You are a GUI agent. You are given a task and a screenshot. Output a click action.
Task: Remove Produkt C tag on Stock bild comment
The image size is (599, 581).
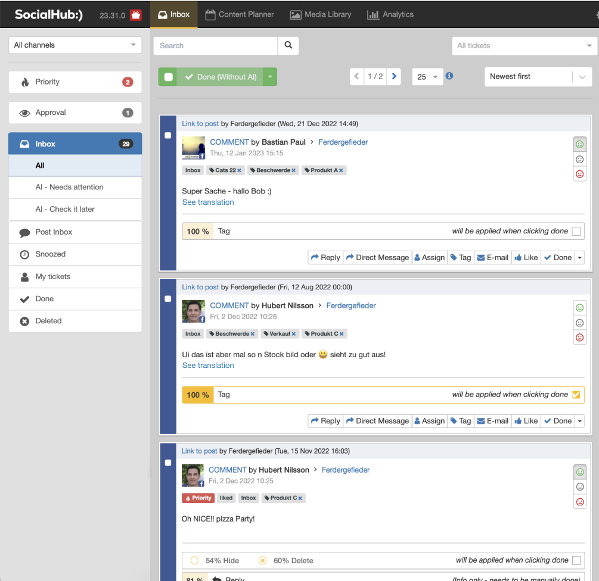(341, 334)
